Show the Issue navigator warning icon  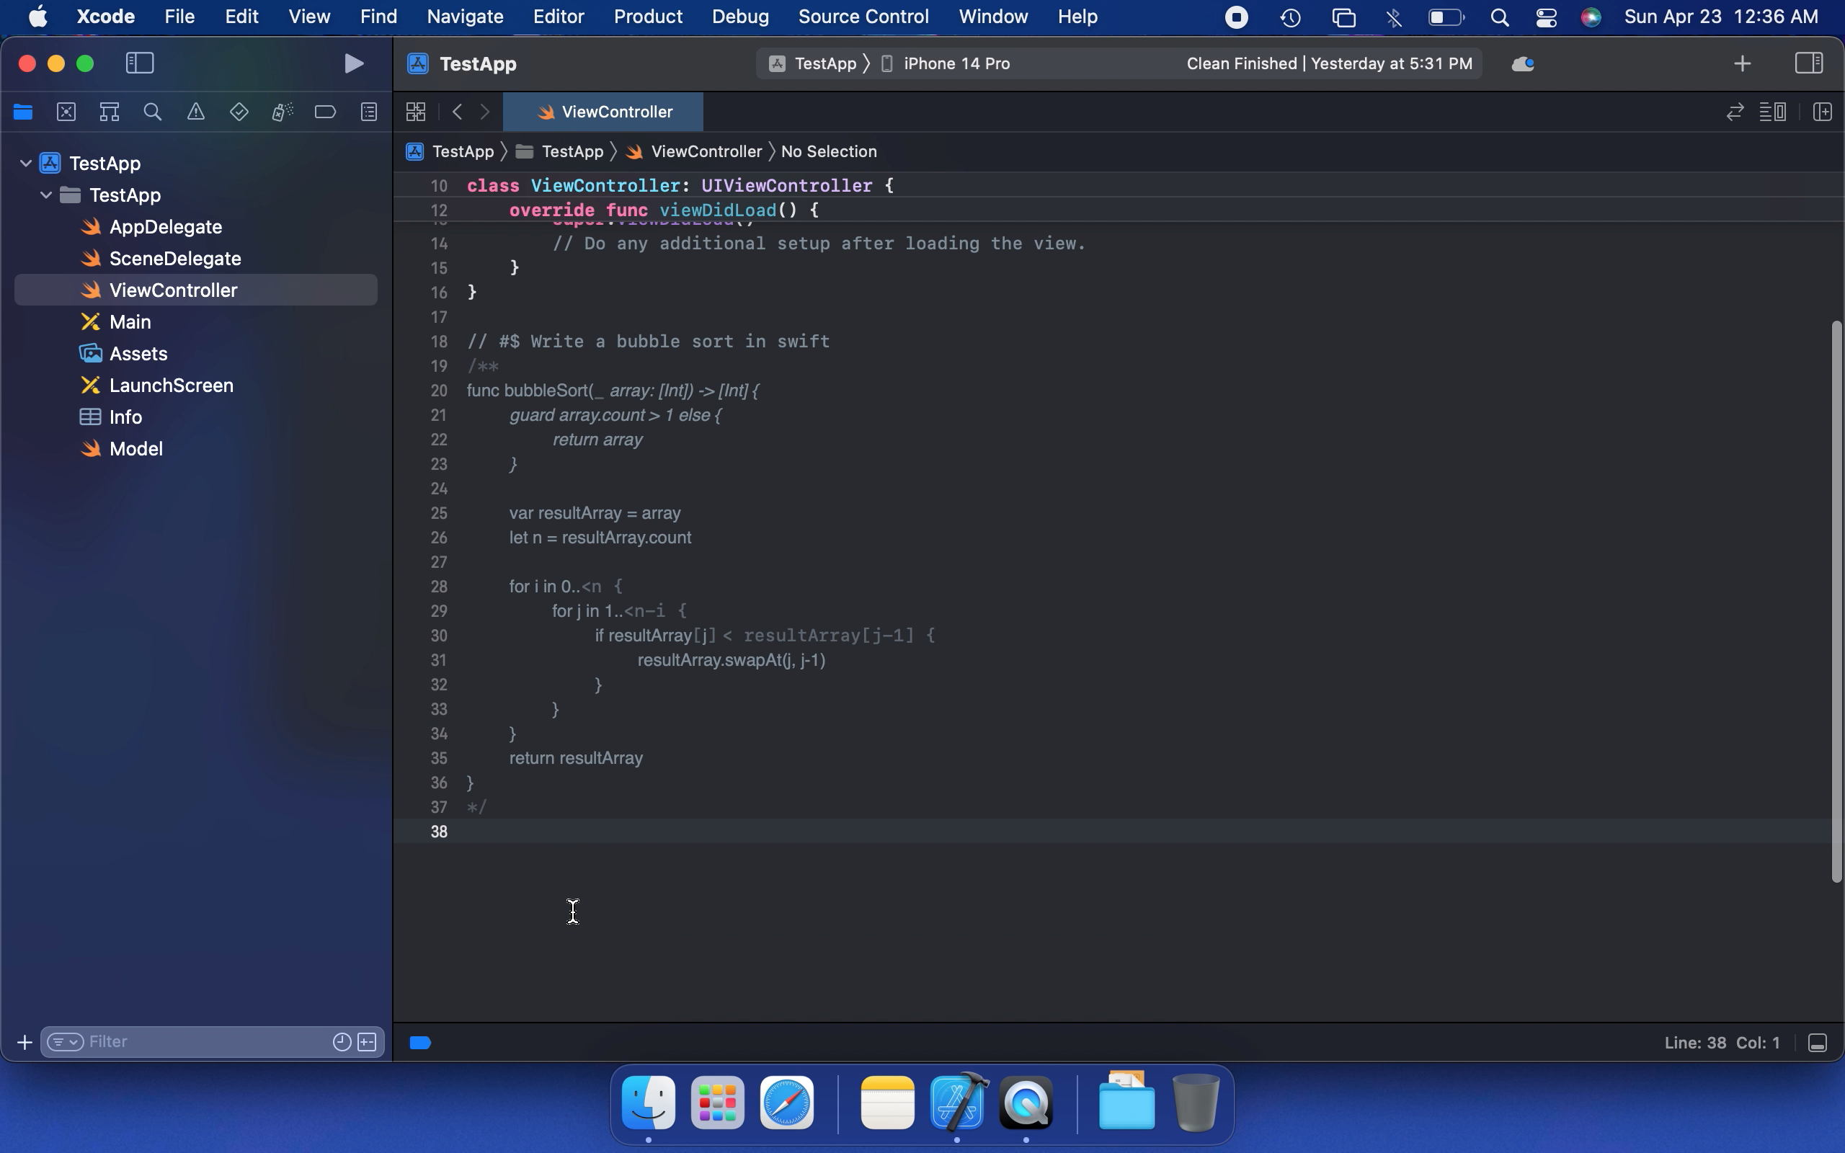(196, 112)
